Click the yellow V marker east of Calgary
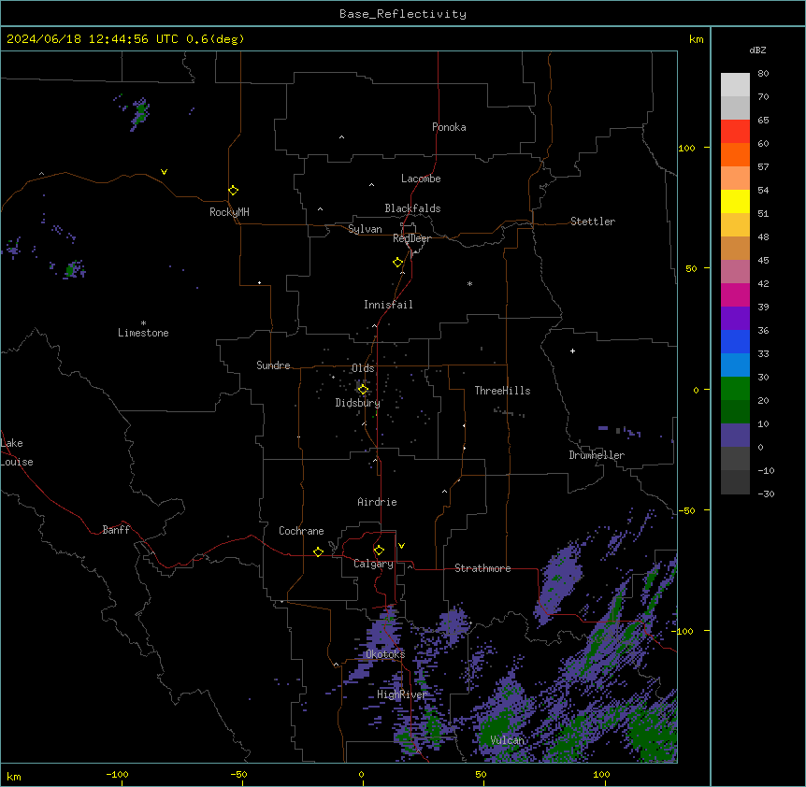The image size is (806, 787). (401, 546)
